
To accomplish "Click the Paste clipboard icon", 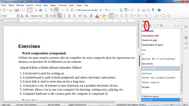I will tap(72, 10).
